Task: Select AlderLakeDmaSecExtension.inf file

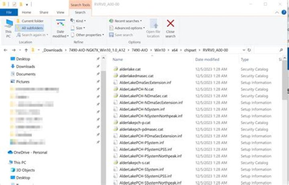Action: 145,82
